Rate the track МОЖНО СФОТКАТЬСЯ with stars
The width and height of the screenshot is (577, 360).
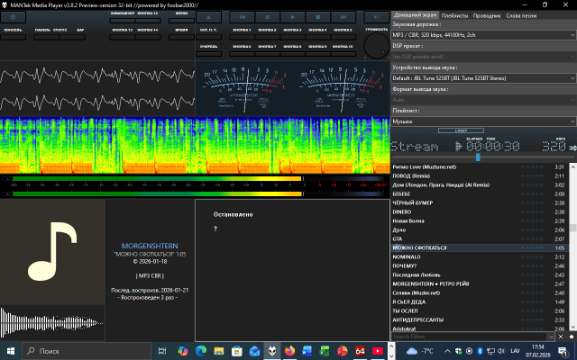(532, 248)
